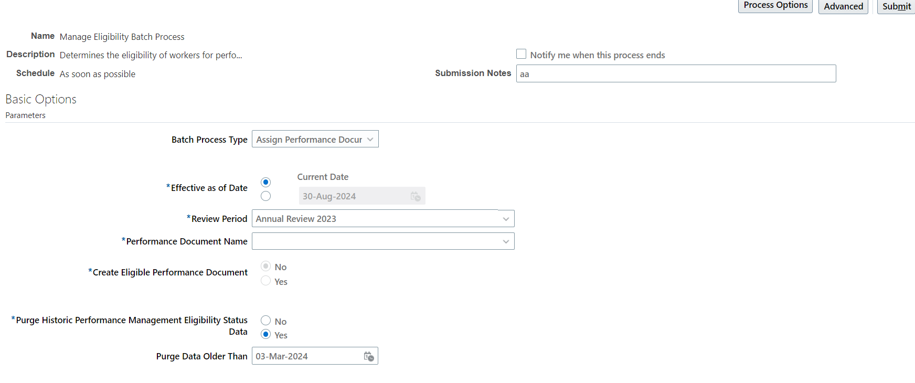
Task: Open the Advanced options
Action: [x=843, y=6]
